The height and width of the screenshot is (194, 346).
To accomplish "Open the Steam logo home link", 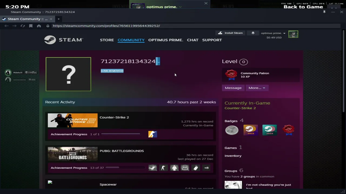I will (64, 40).
